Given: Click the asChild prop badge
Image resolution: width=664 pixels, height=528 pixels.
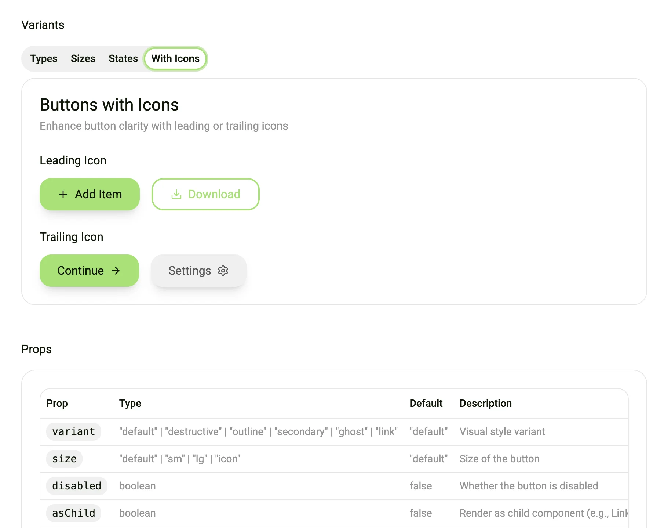Looking at the screenshot, I should (x=74, y=513).
